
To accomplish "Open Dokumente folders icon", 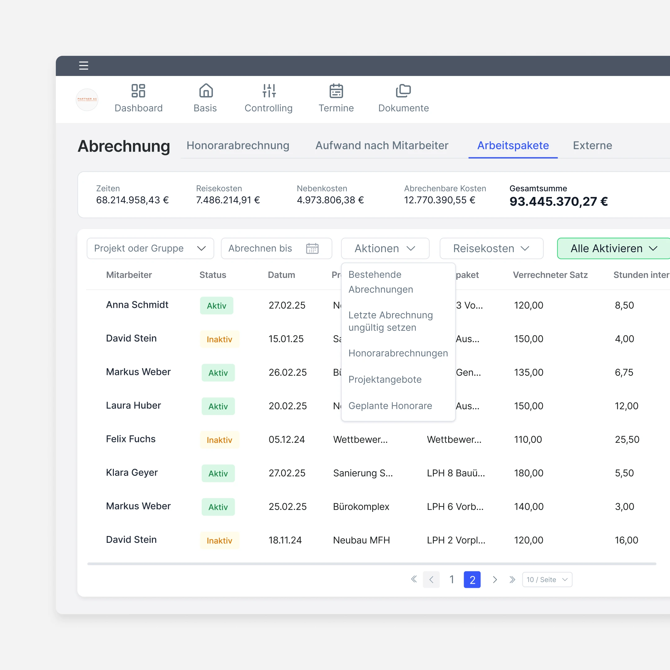I will [x=403, y=91].
